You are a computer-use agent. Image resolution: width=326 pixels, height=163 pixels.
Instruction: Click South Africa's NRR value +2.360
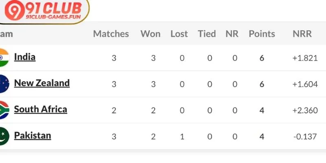click(304, 110)
